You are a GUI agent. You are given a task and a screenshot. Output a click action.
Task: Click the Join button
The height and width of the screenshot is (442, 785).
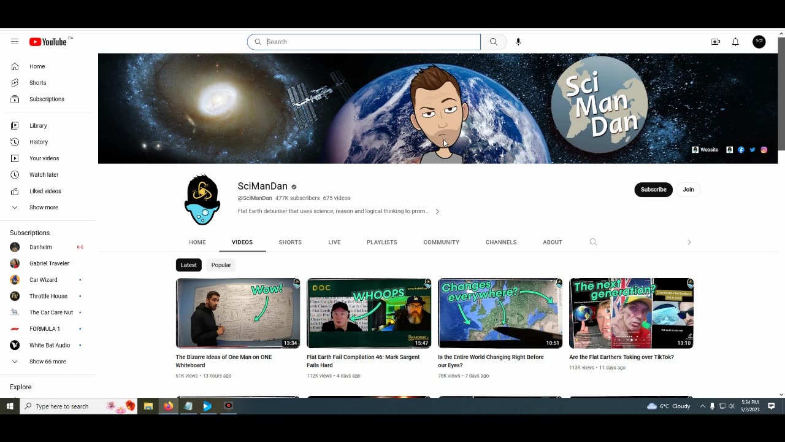(x=689, y=190)
